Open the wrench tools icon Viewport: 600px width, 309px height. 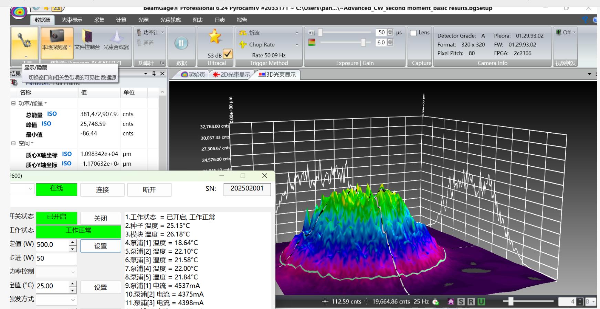point(24,41)
